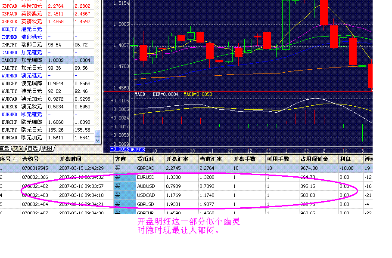Open the 自选 tab
Screen dimensions: 392x258
(32, 148)
